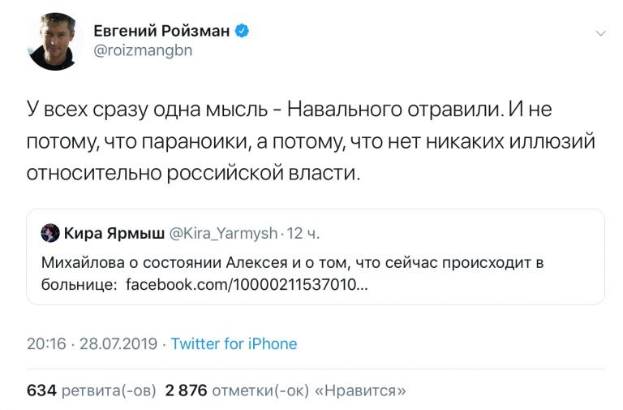Open the "Twitter for iPhone" source link

234,343
